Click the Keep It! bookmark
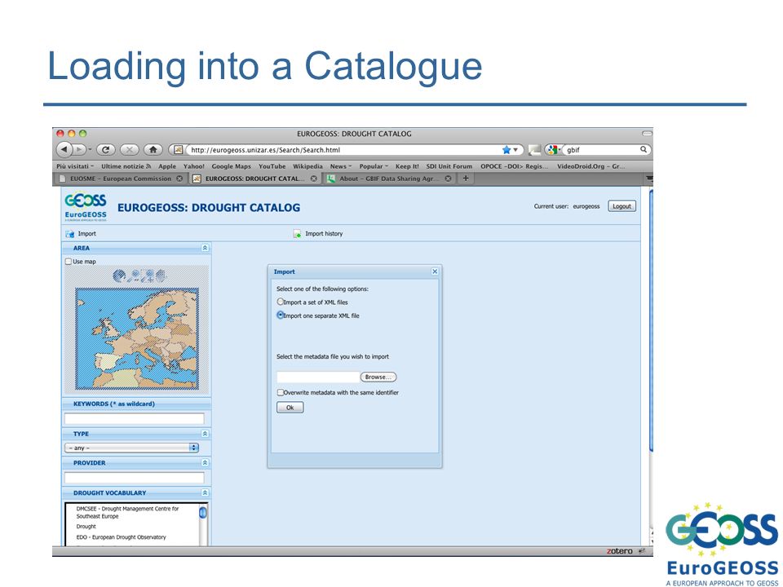The width and height of the screenshot is (783, 587). tap(407, 166)
